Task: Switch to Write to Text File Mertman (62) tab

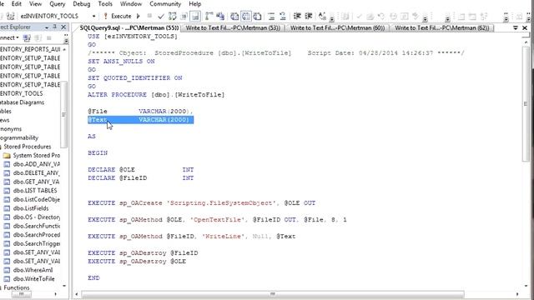Action: (x=441, y=27)
